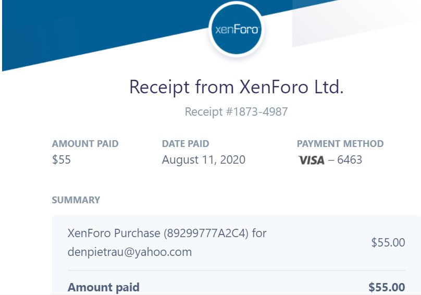Click the VISA card brand icon
421x295 pixels.
click(x=311, y=160)
